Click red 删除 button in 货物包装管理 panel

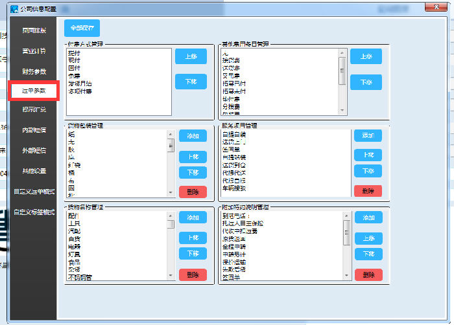[x=193, y=191]
